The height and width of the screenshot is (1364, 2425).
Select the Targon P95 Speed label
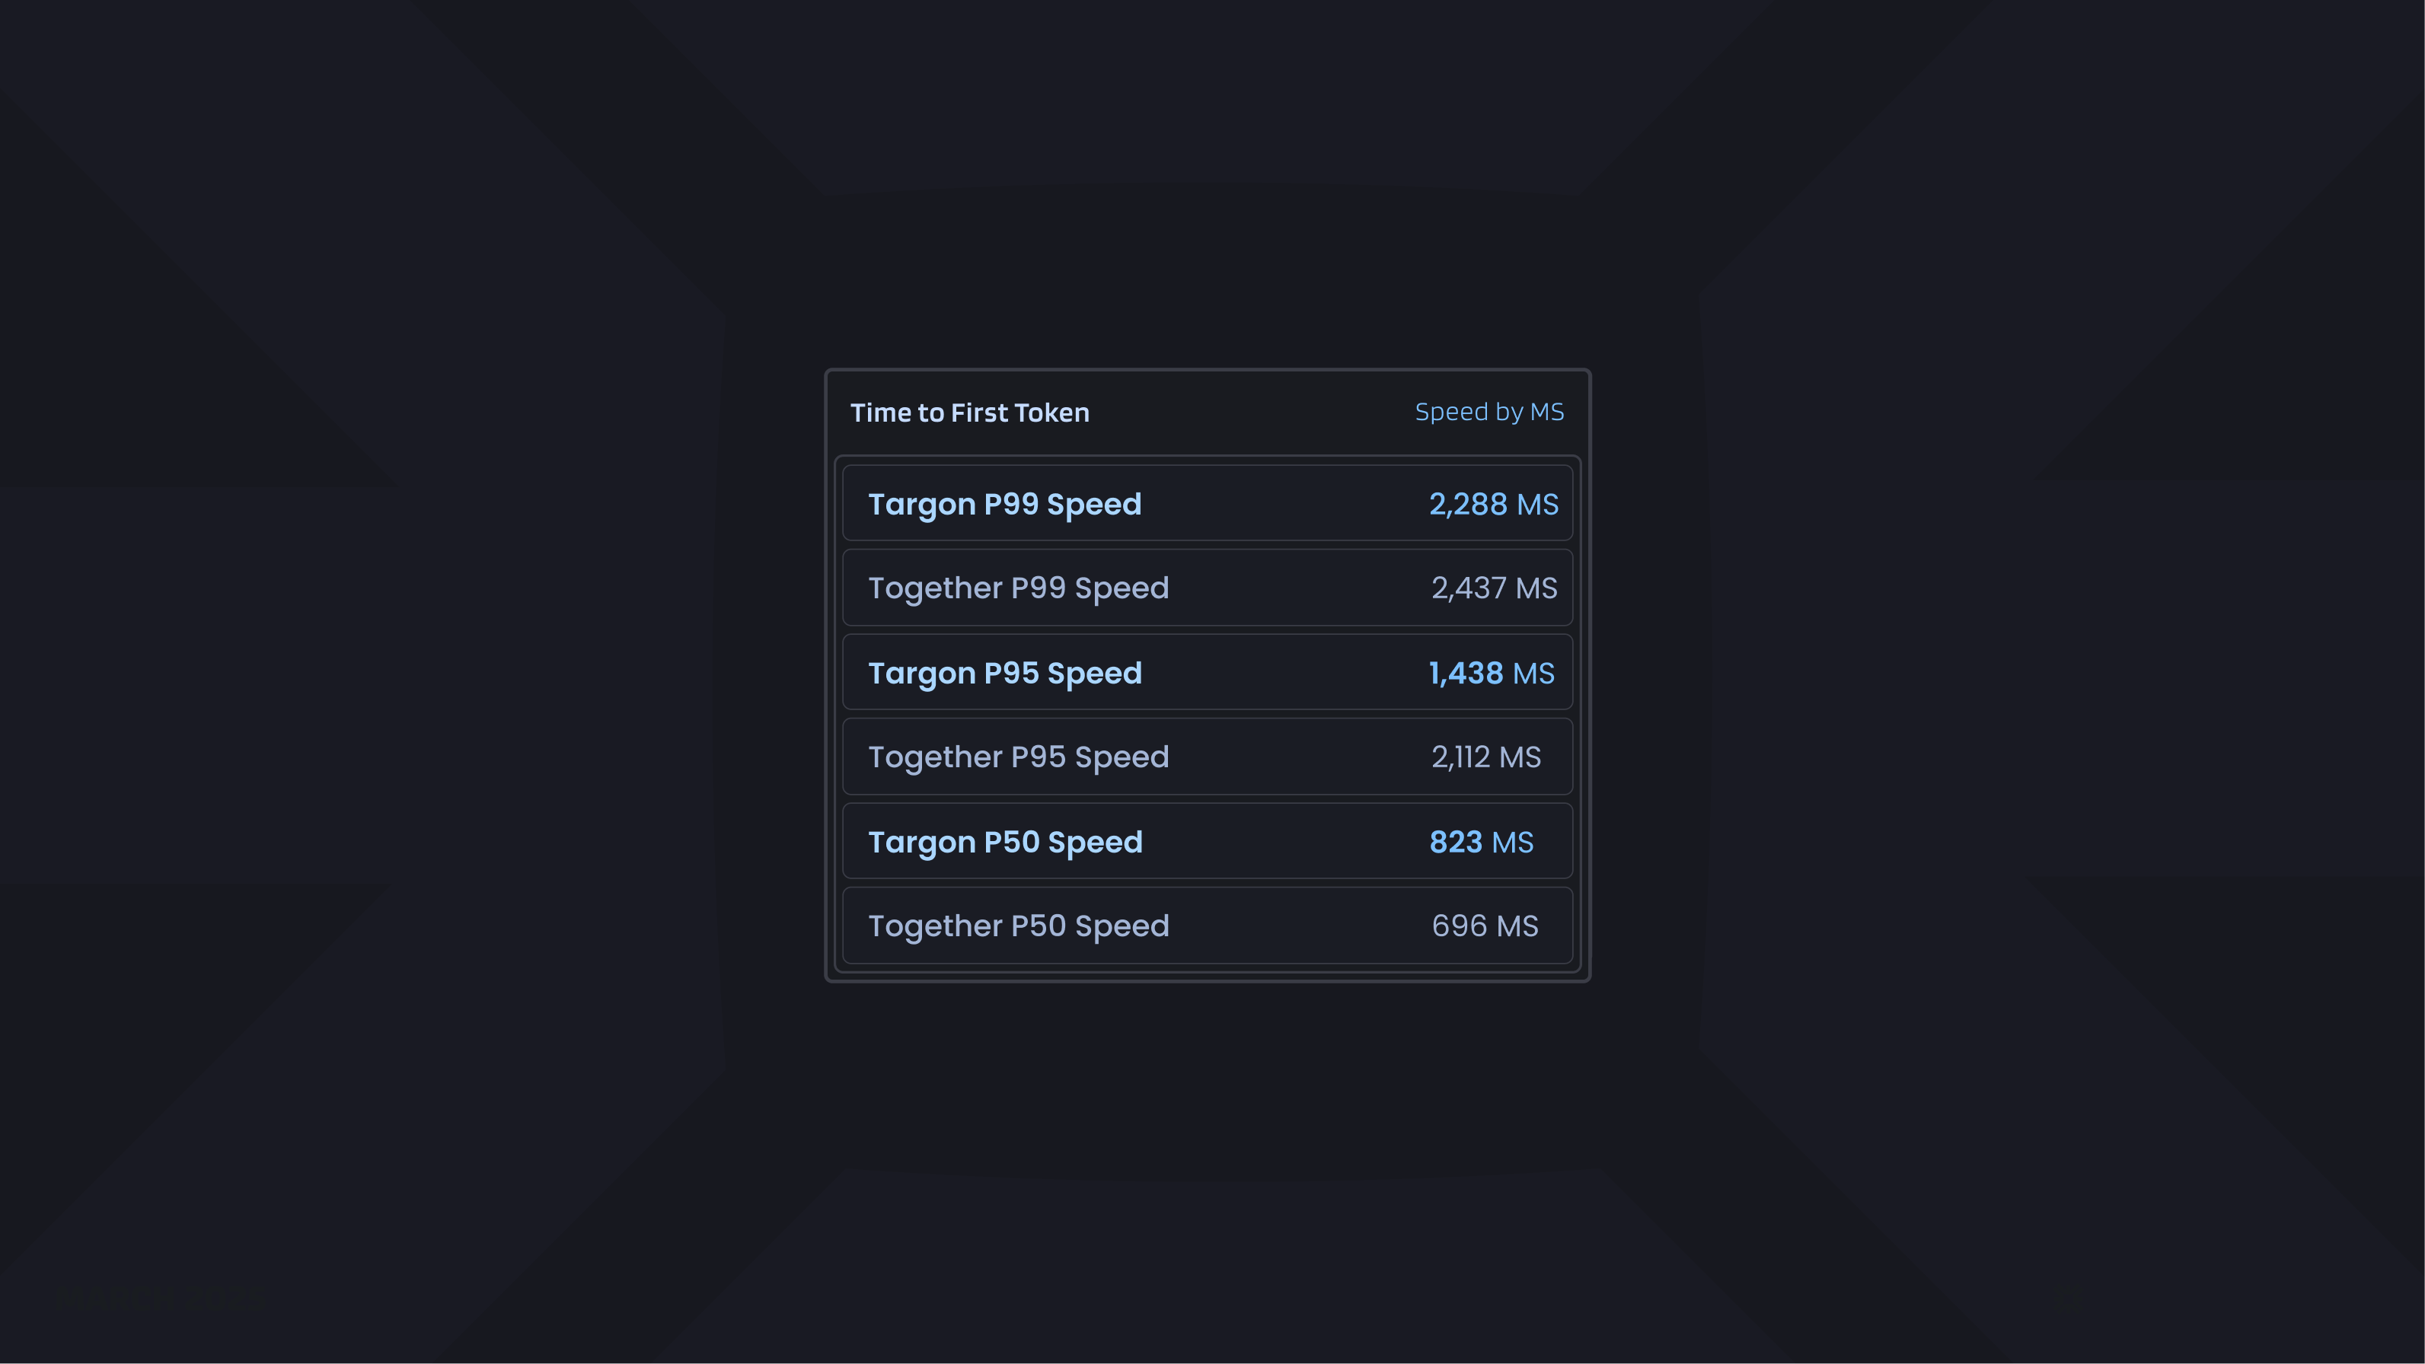pyautogui.click(x=1004, y=672)
